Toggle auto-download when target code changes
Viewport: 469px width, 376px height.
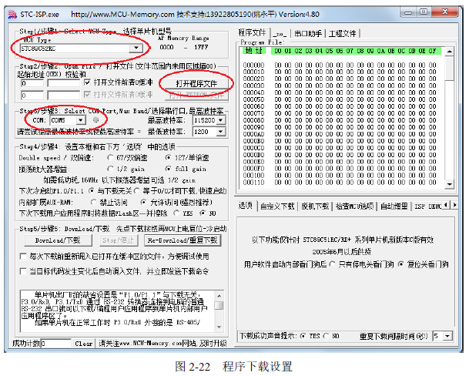click(x=23, y=271)
